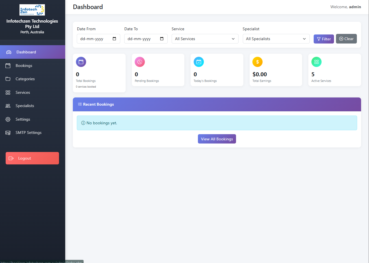Click the View All Bookings button
The image size is (369, 263).
click(x=217, y=139)
